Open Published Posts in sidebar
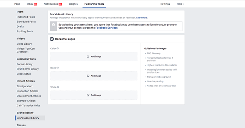 click(x=26, y=17)
